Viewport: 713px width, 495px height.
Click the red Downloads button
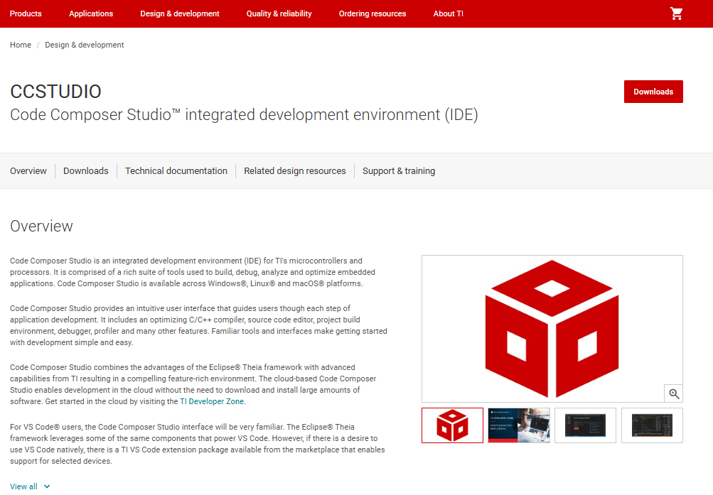[x=653, y=92]
